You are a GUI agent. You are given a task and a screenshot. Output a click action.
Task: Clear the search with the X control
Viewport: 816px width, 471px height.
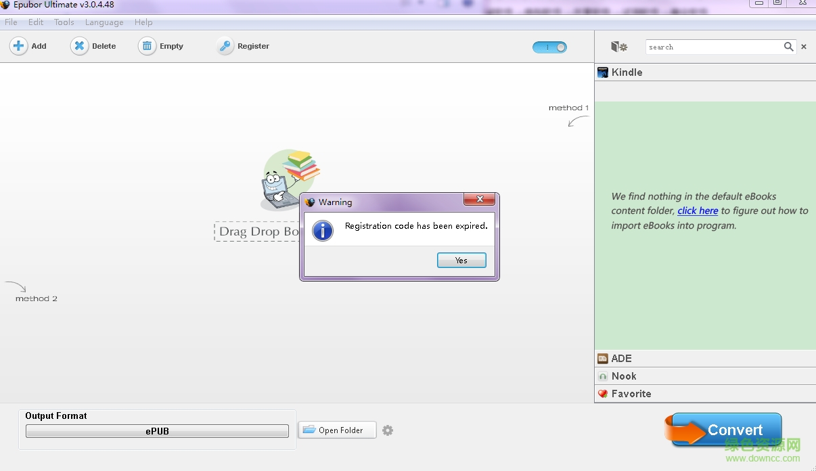804,47
